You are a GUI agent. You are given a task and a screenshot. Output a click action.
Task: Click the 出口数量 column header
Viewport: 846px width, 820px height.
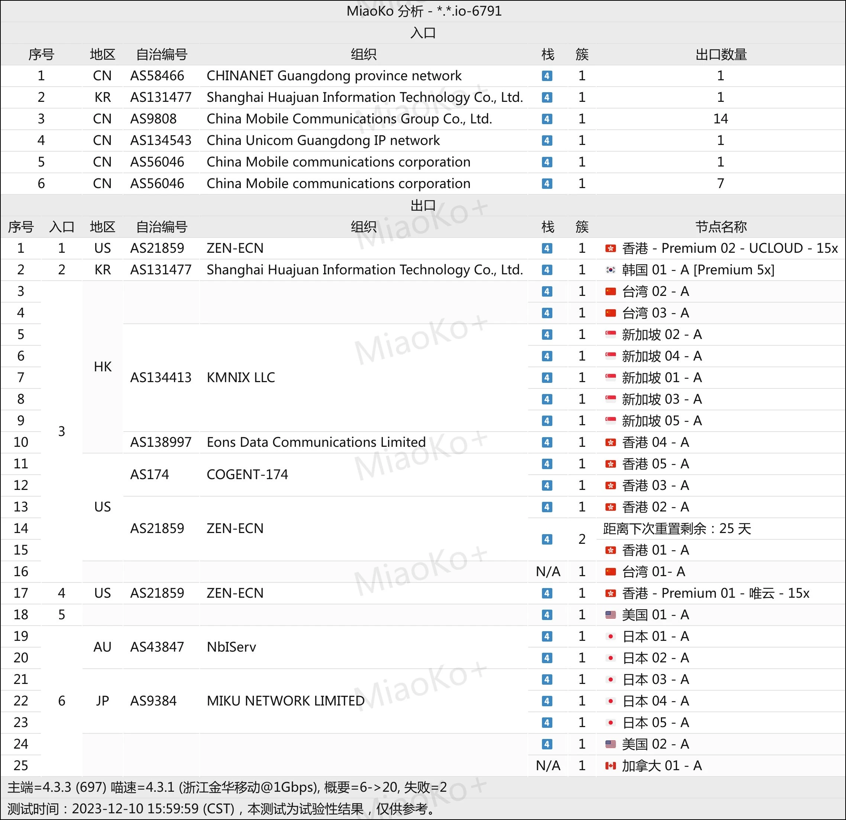(x=720, y=54)
